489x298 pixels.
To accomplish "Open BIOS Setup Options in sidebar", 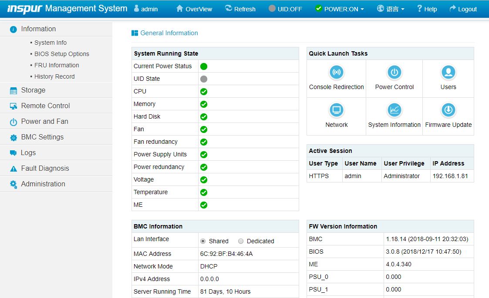I will [x=61, y=54].
